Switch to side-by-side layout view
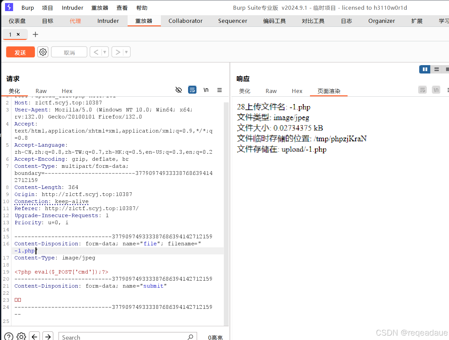 click(425, 69)
